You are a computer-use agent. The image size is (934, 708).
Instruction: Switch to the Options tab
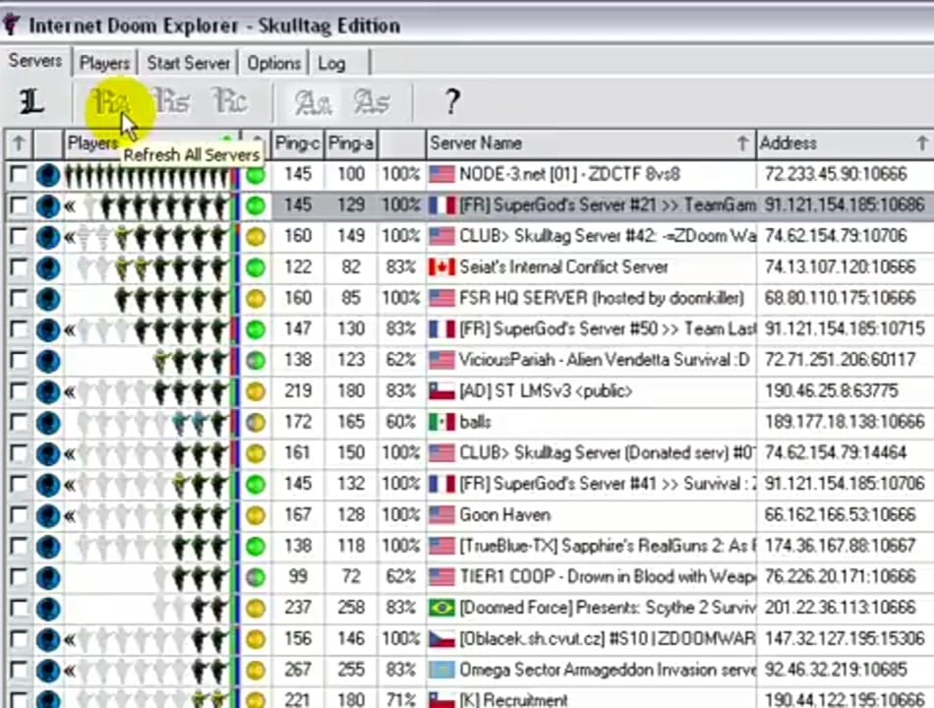pos(273,63)
